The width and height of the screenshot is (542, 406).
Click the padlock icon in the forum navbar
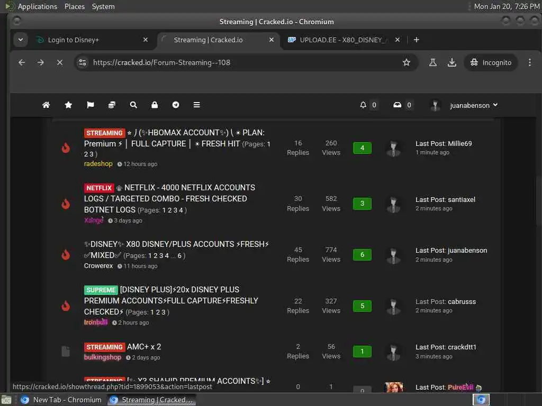tap(155, 105)
